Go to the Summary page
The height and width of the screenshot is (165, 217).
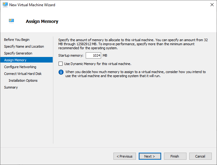(x=11, y=87)
